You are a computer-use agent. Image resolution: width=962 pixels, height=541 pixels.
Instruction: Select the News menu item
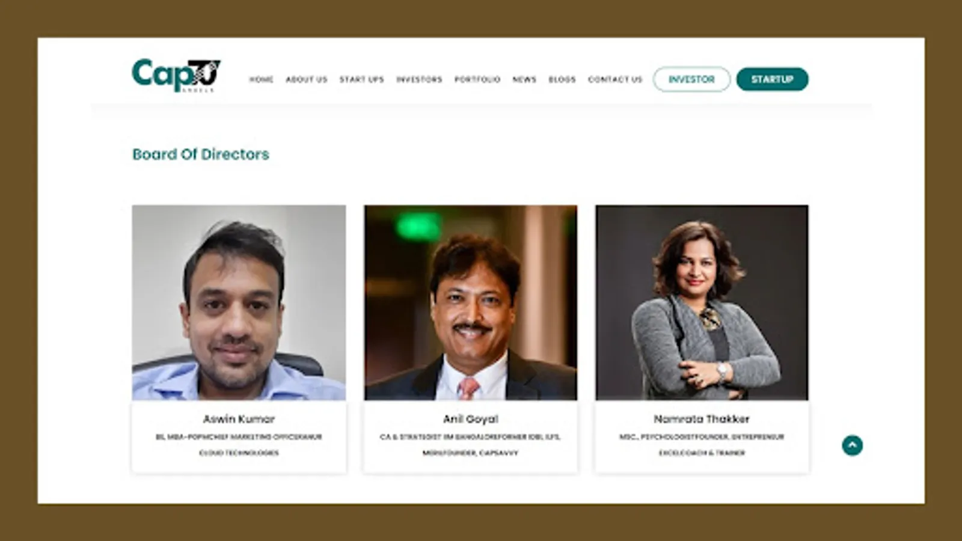click(524, 79)
